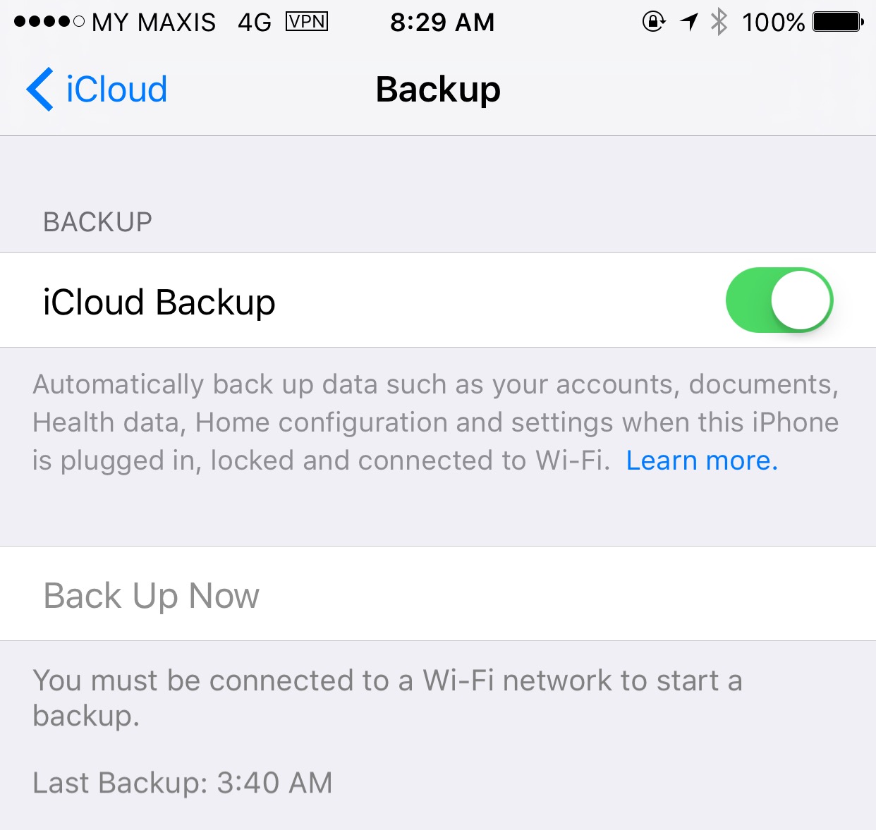Tap the back chevron arrow icon

point(39,90)
